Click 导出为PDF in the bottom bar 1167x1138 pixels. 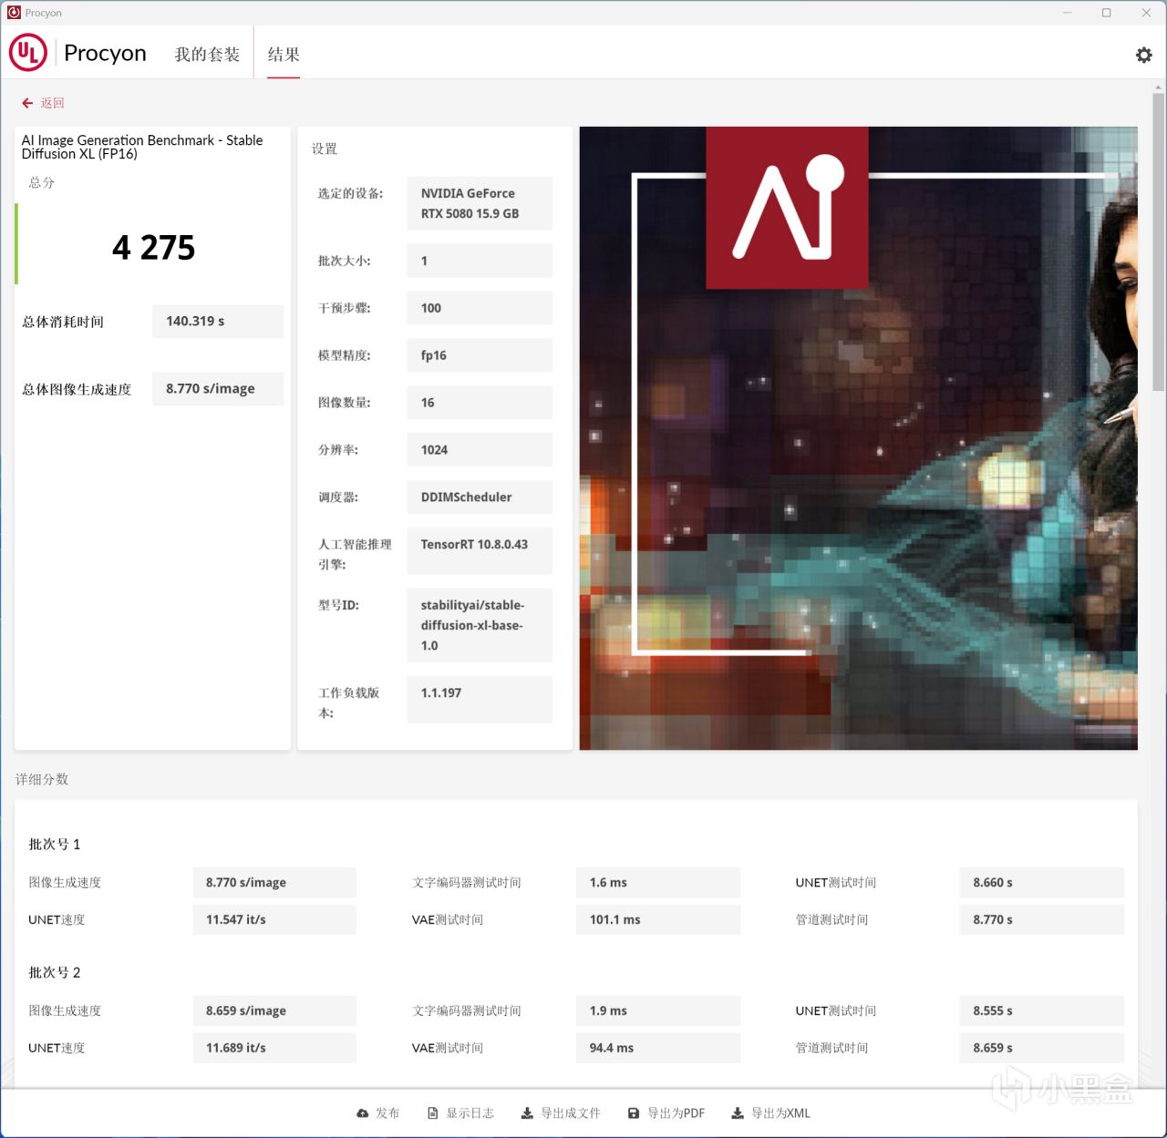[676, 1113]
